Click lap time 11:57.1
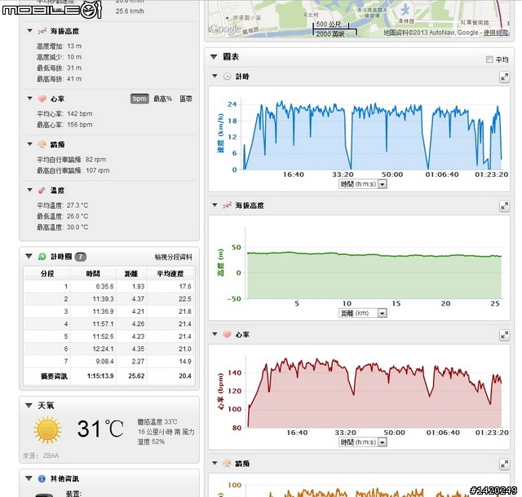522x497 pixels. 103,324
